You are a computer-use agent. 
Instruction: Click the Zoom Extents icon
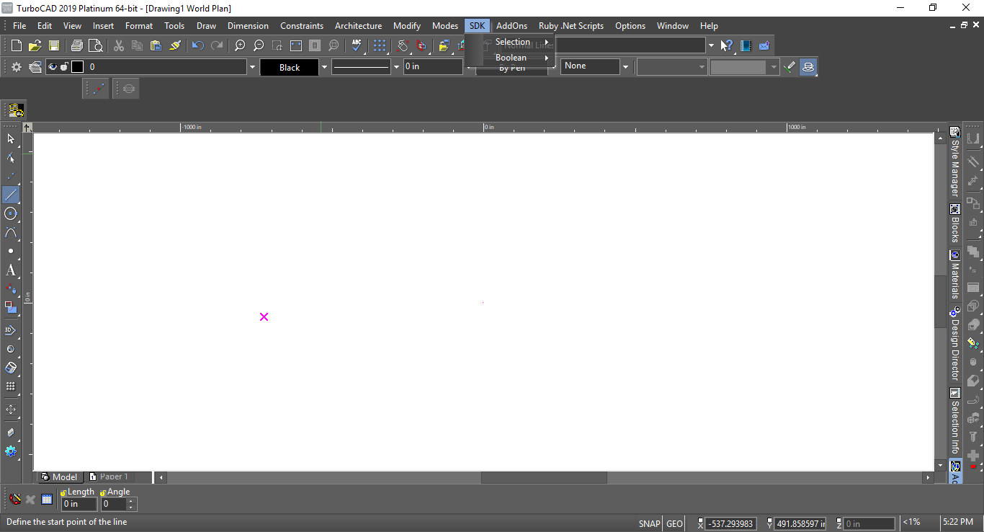click(x=296, y=45)
